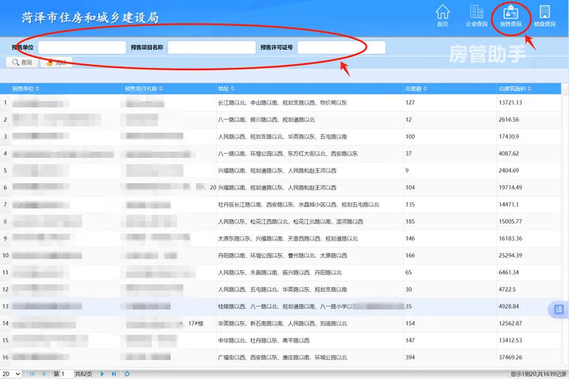Click the refresh icon in the pagination bar
The width and height of the screenshot is (569, 379).
[126, 374]
